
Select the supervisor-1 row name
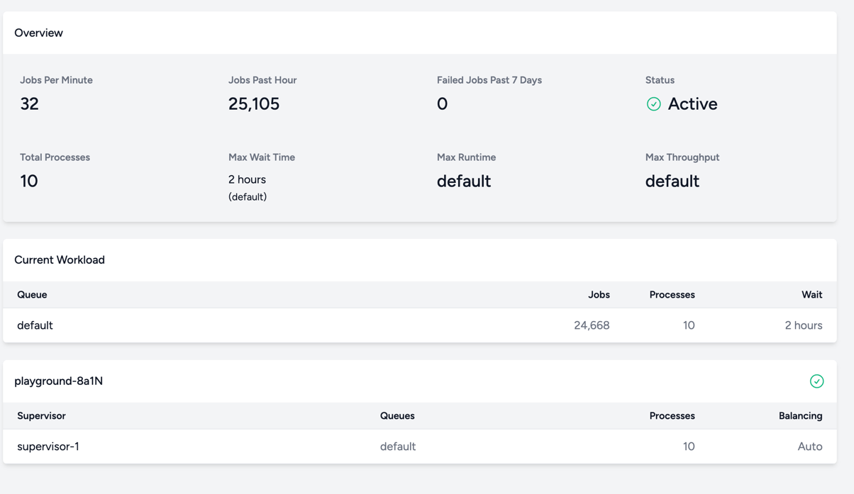pos(48,447)
